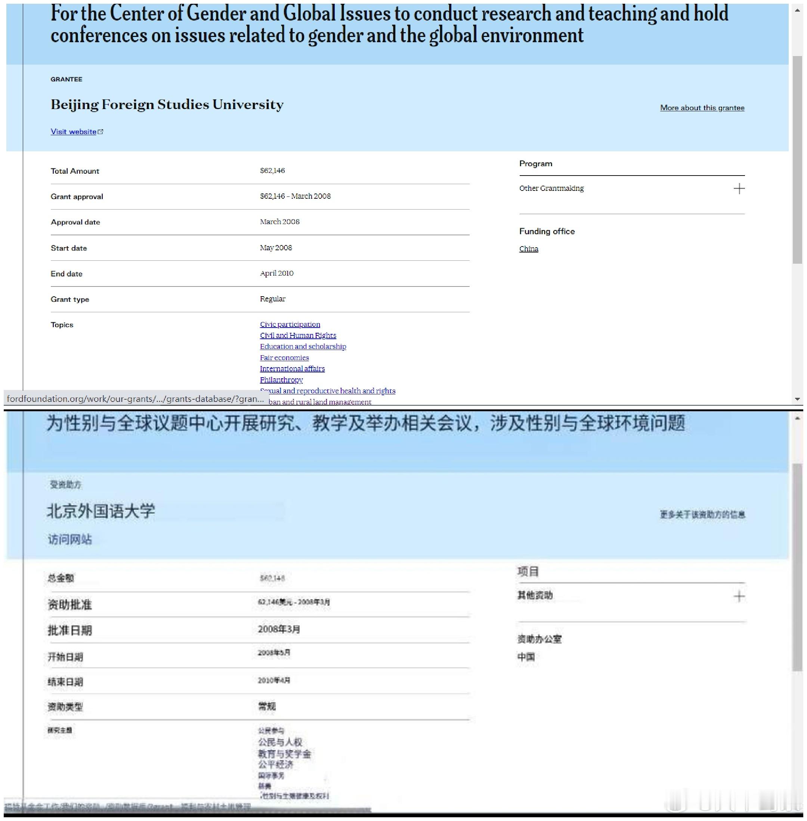
Task: Click the bottom pane scrollbar thumb
Action: (797, 568)
